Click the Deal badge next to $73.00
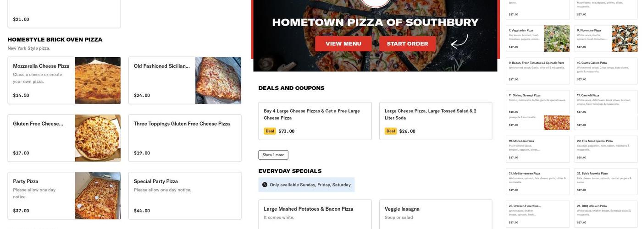Screen dimensions: 642x229 coord(270,131)
